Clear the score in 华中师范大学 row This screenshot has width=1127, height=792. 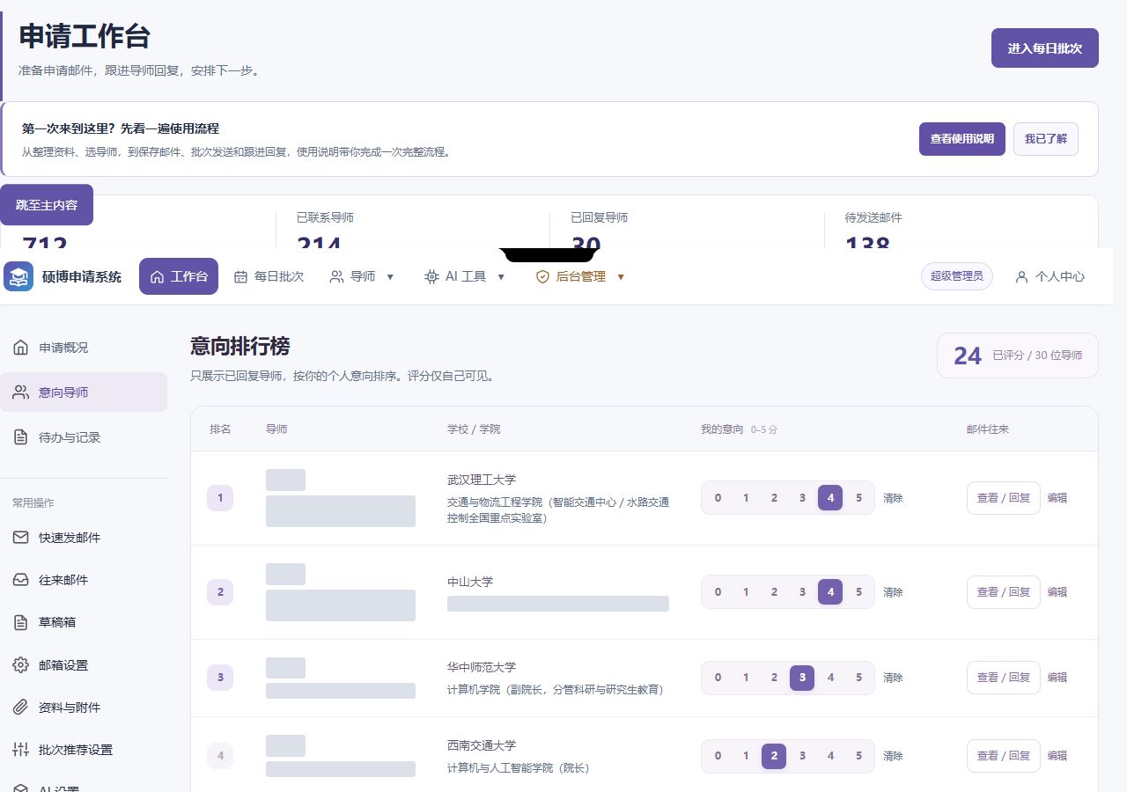(893, 678)
